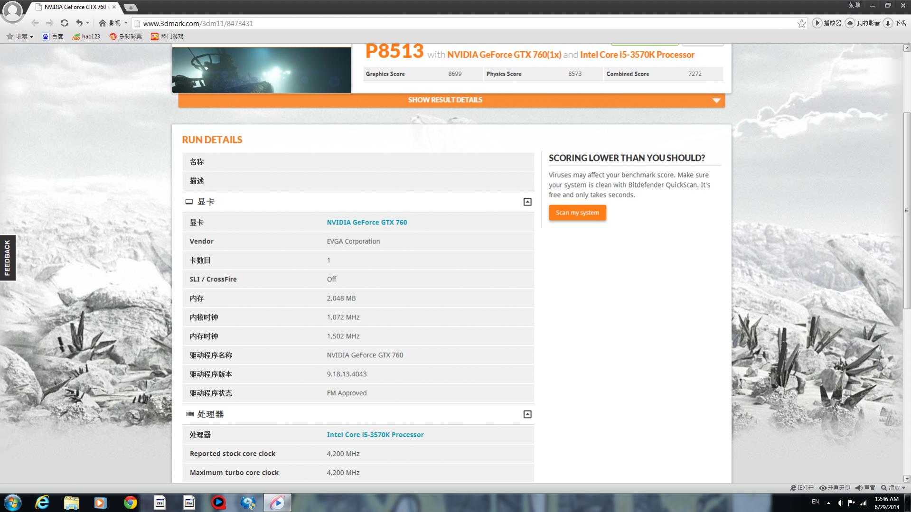Open the Action Center flag icon

point(852,503)
